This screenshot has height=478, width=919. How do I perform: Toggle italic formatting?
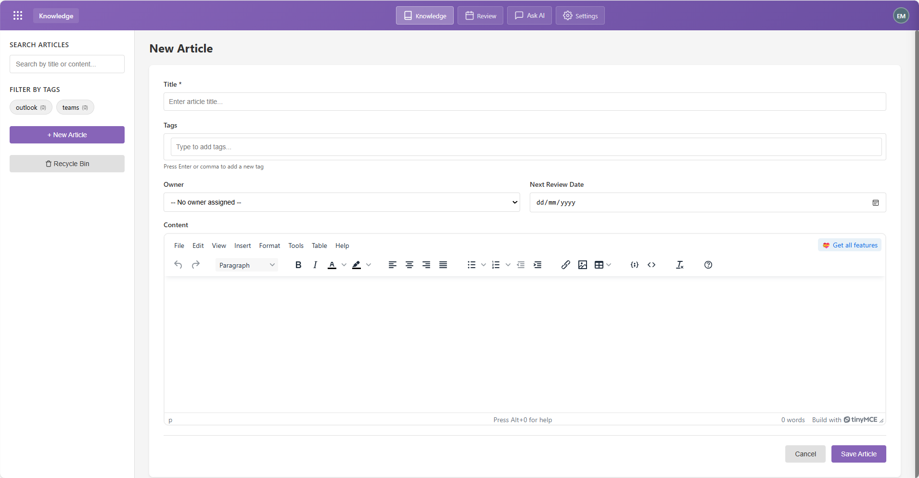tap(315, 265)
